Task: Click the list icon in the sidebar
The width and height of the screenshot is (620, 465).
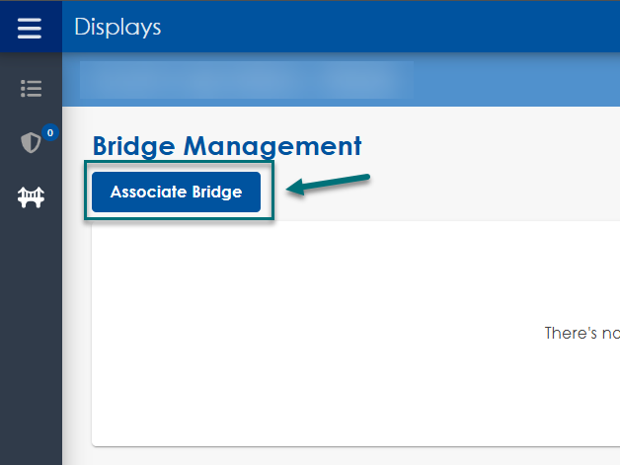Action: 31,89
